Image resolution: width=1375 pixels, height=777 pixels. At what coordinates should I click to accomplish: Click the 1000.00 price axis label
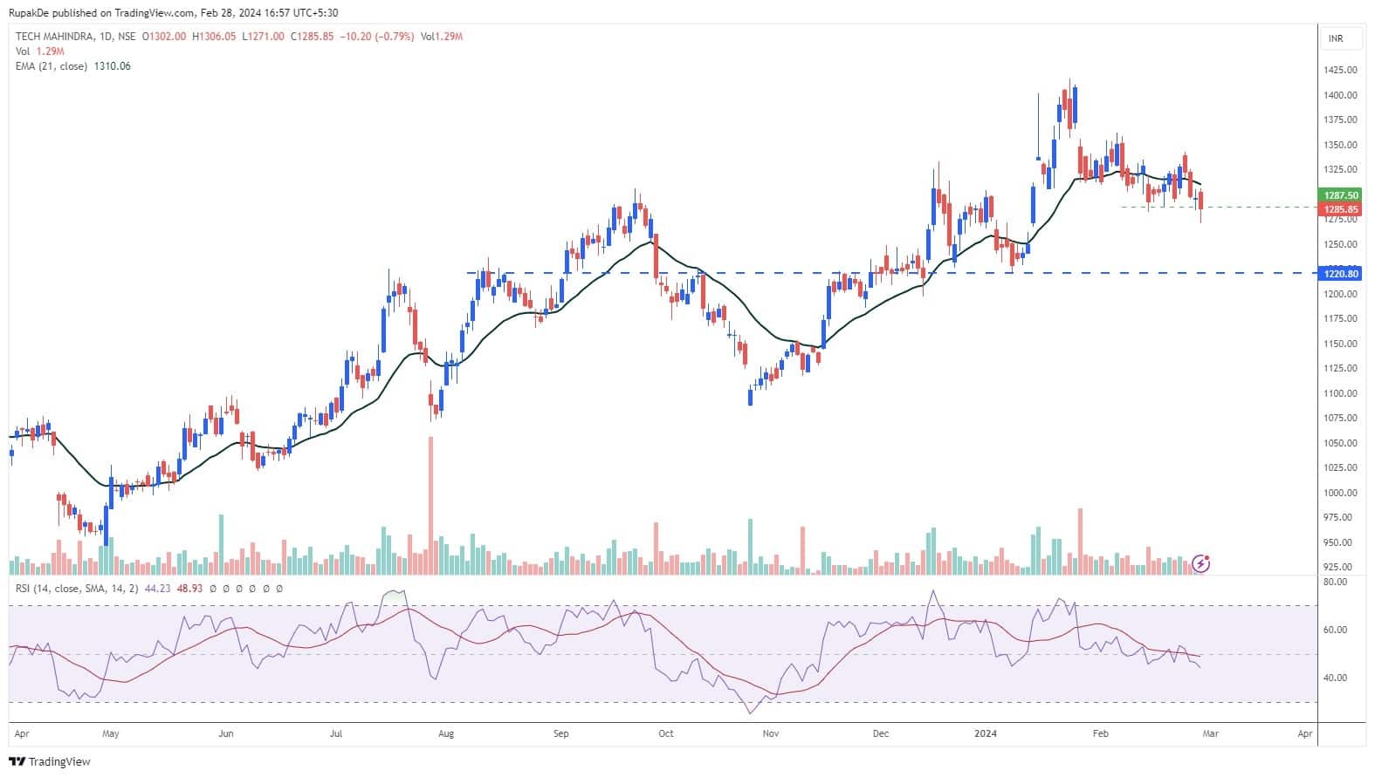pos(1340,493)
